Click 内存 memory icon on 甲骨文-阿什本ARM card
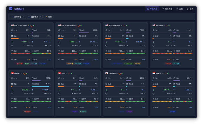Screen dimensions: 203x124 point(33,30)
